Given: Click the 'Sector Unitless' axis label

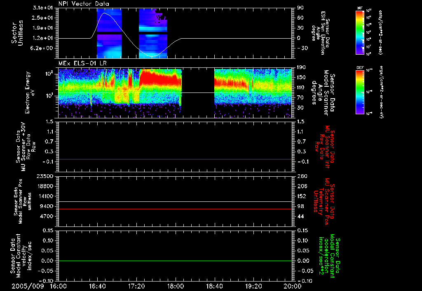Looking at the screenshot, I should point(17,33).
